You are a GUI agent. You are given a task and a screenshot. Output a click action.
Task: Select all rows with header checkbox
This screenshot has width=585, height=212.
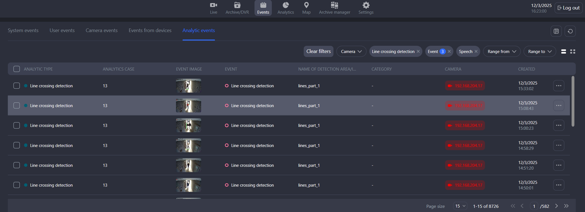click(17, 69)
